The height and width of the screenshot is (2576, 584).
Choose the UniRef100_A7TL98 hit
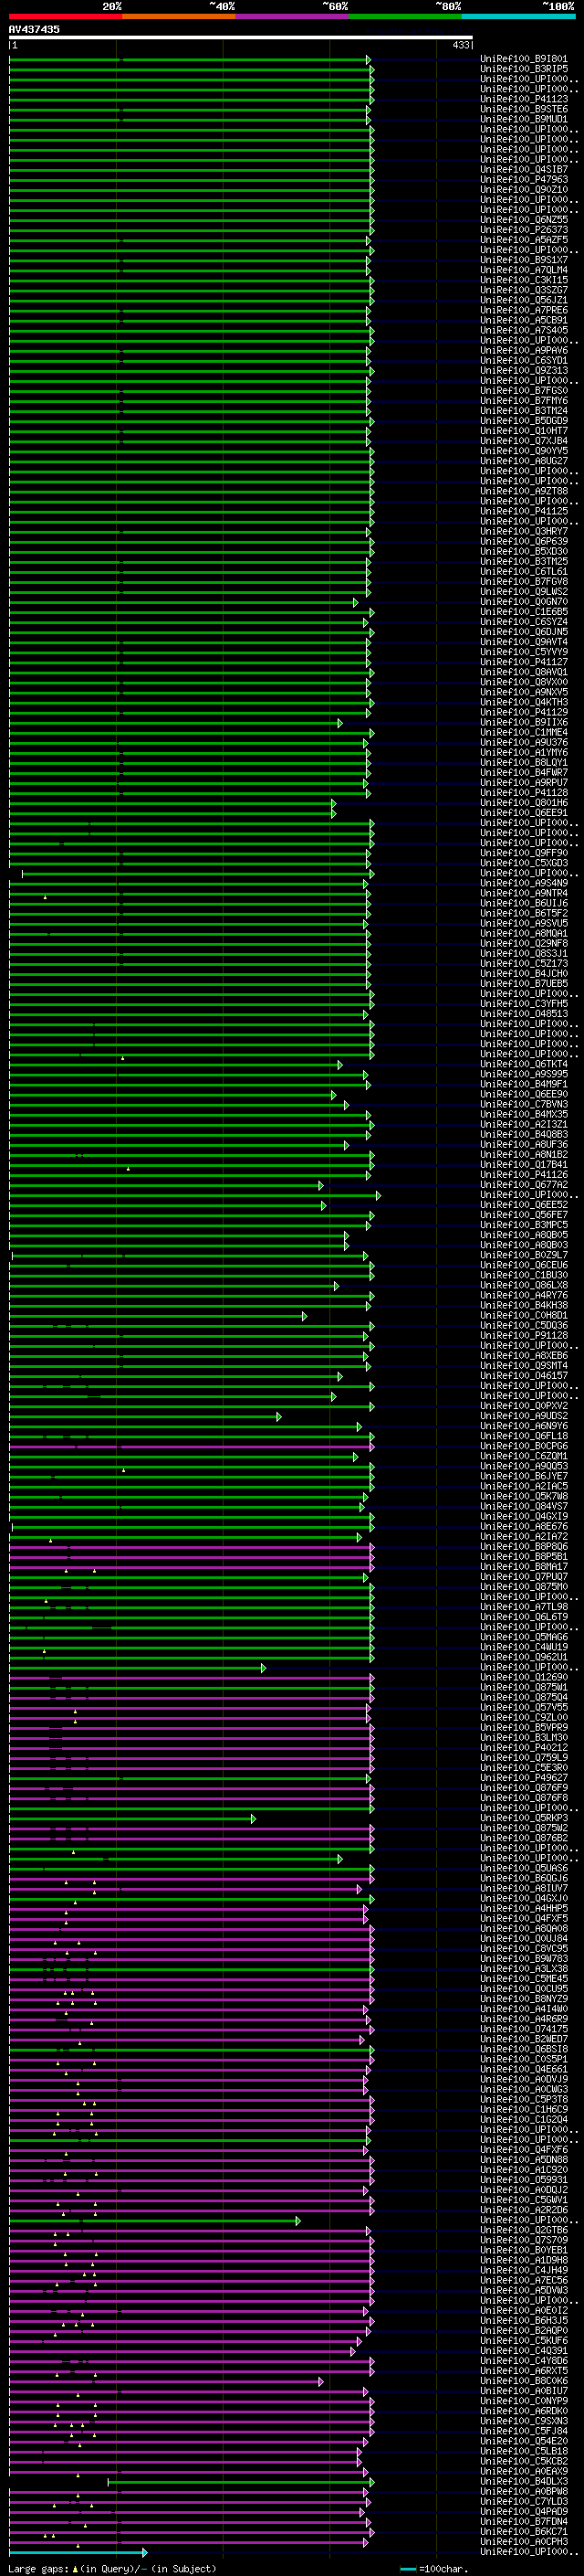click(524, 1607)
